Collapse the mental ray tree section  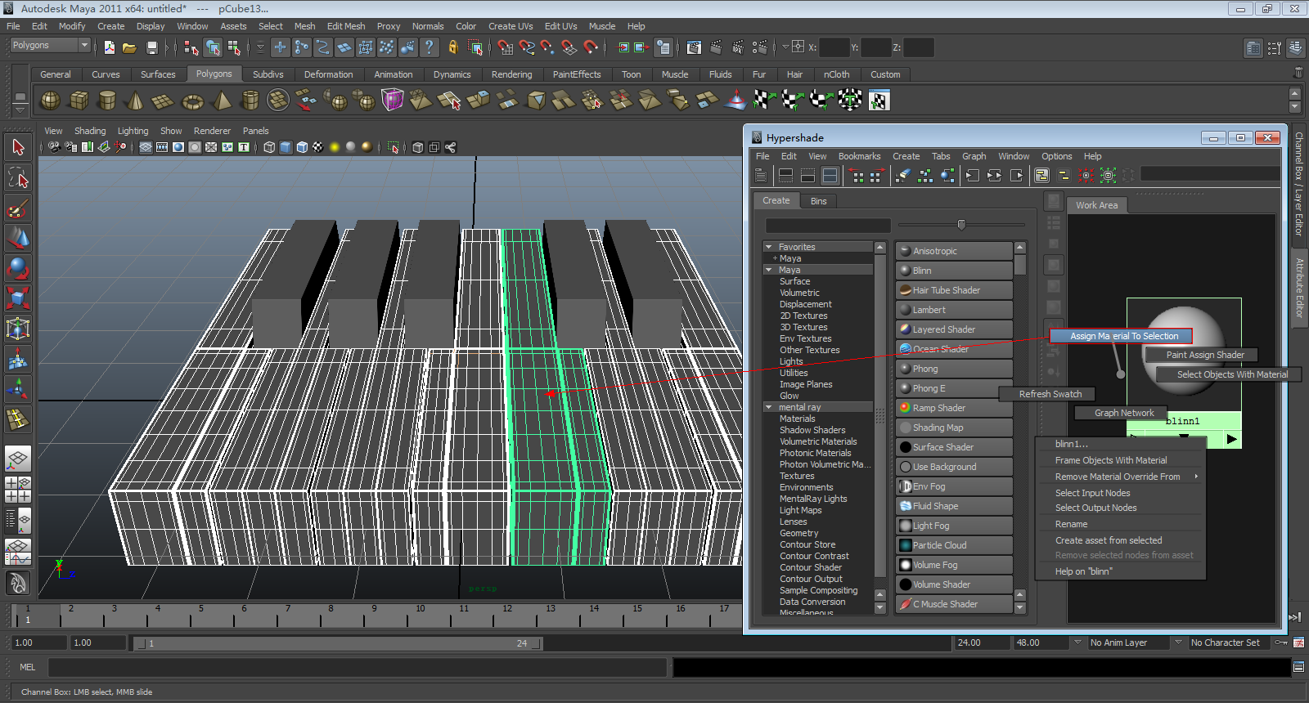coord(768,407)
